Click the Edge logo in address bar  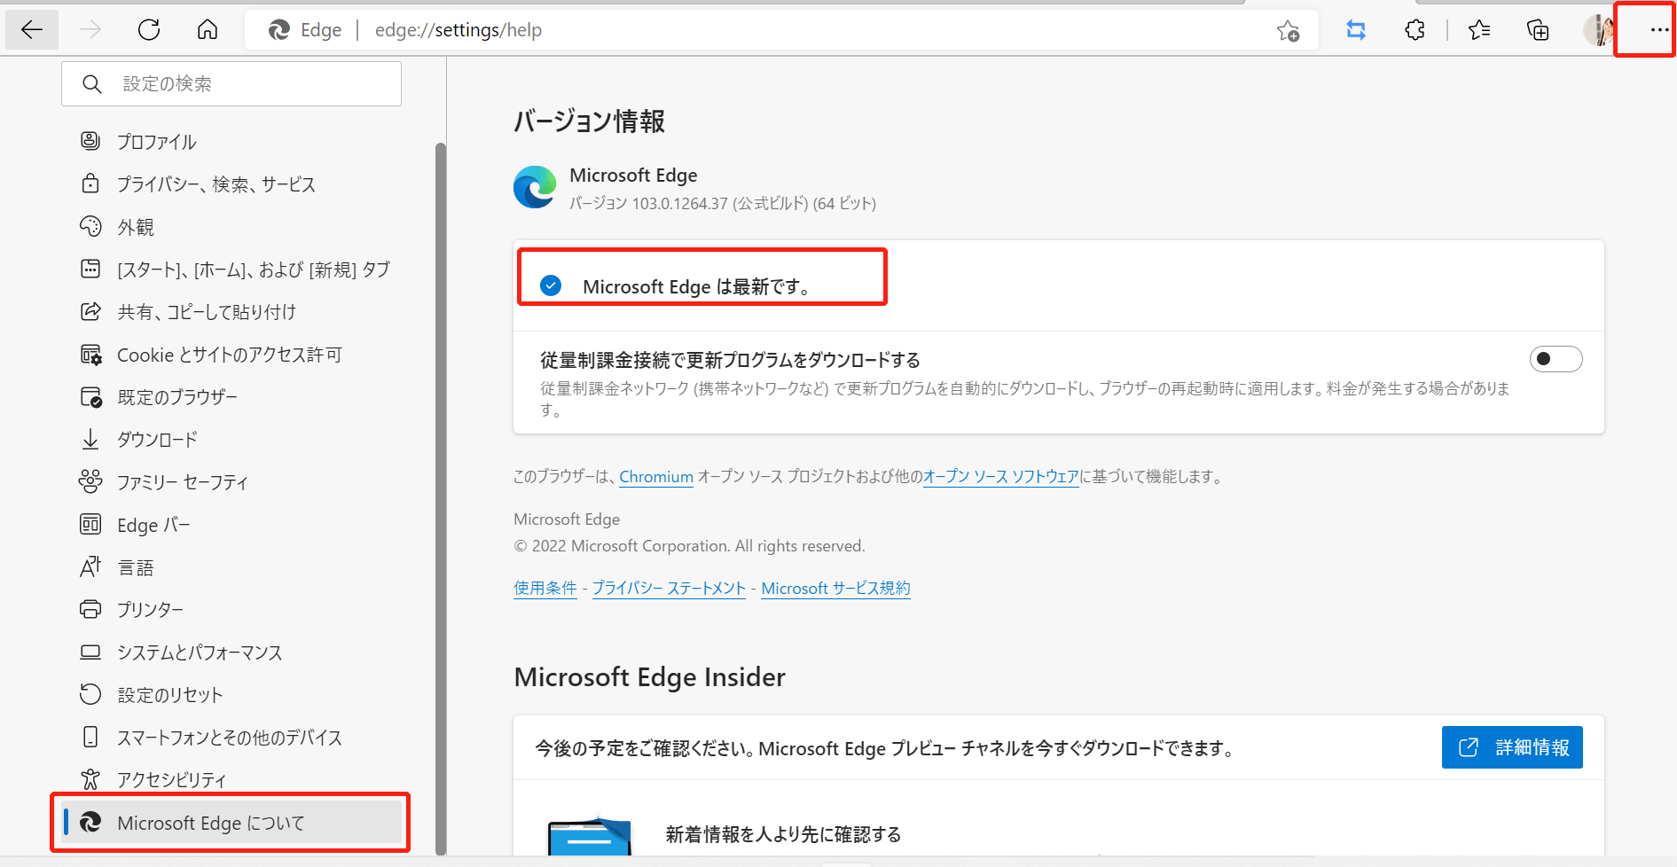pyautogui.click(x=279, y=30)
